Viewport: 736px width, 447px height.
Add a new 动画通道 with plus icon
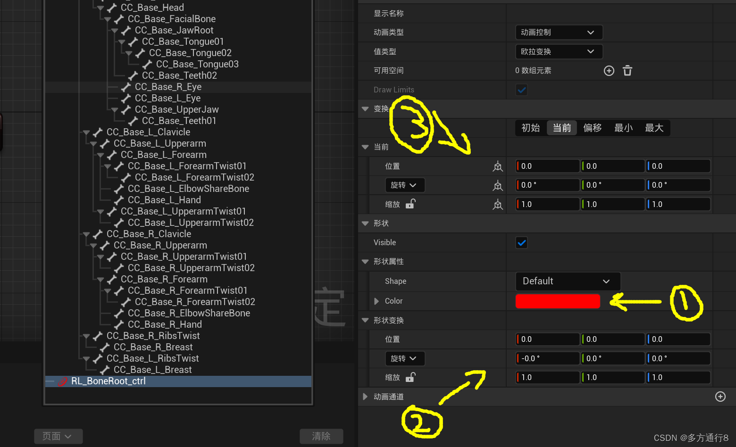720,397
